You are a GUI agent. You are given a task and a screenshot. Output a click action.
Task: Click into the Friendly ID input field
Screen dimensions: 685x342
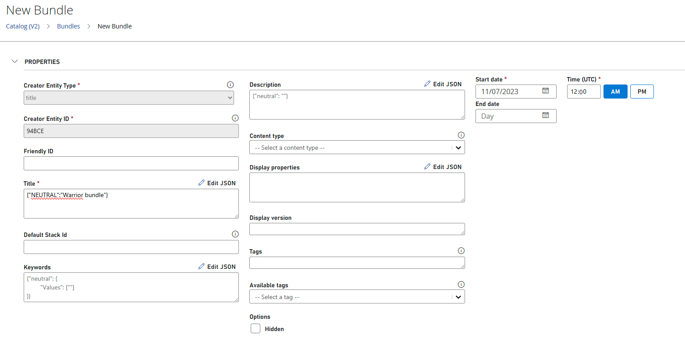(131, 163)
